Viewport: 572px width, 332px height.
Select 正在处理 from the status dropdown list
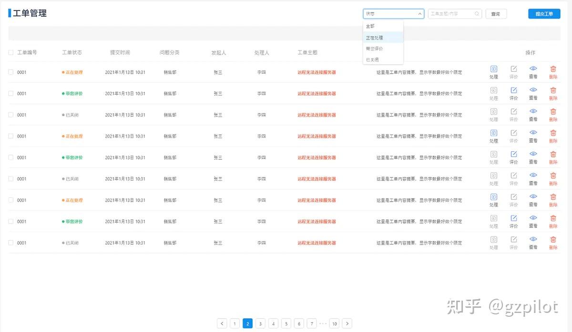click(x=375, y=38)
